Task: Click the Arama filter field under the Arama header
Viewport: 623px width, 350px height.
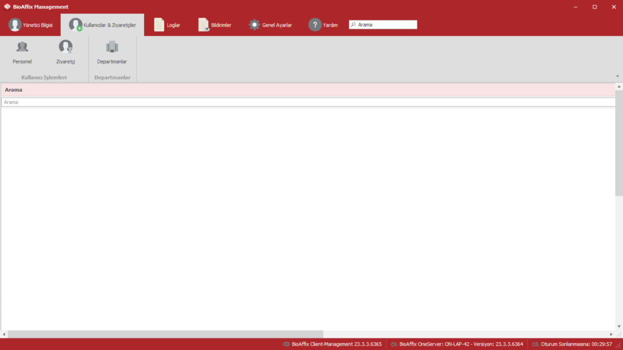Action: pos(308,102)
